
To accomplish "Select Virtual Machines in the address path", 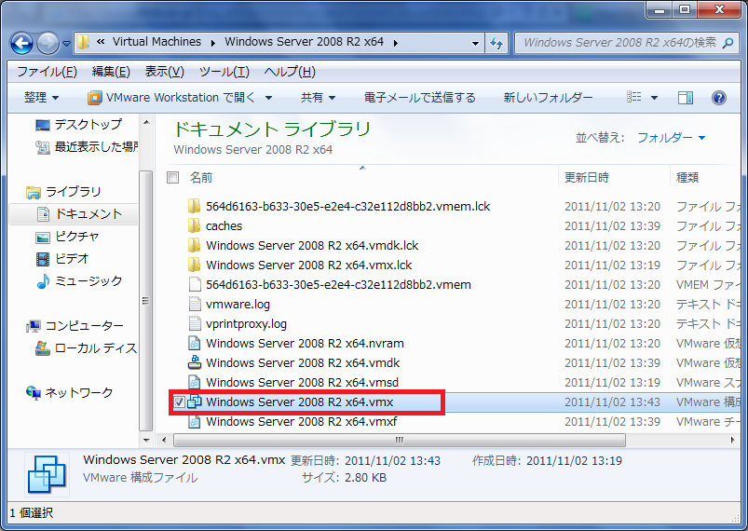I will click(156, 42).
